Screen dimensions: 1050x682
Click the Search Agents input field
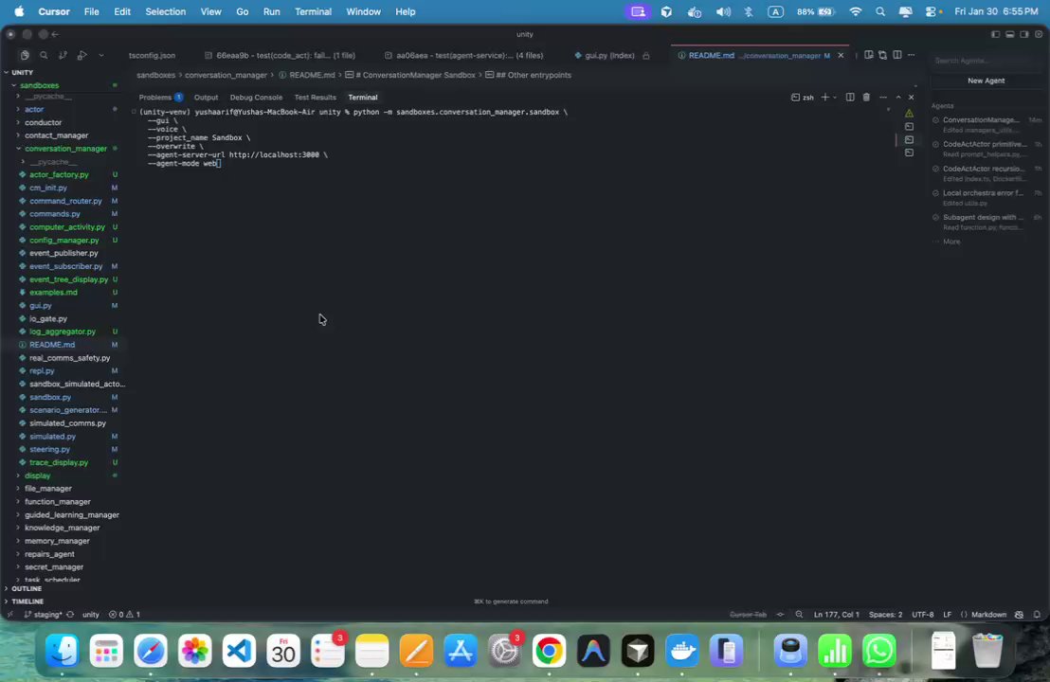tap(986, 61)
